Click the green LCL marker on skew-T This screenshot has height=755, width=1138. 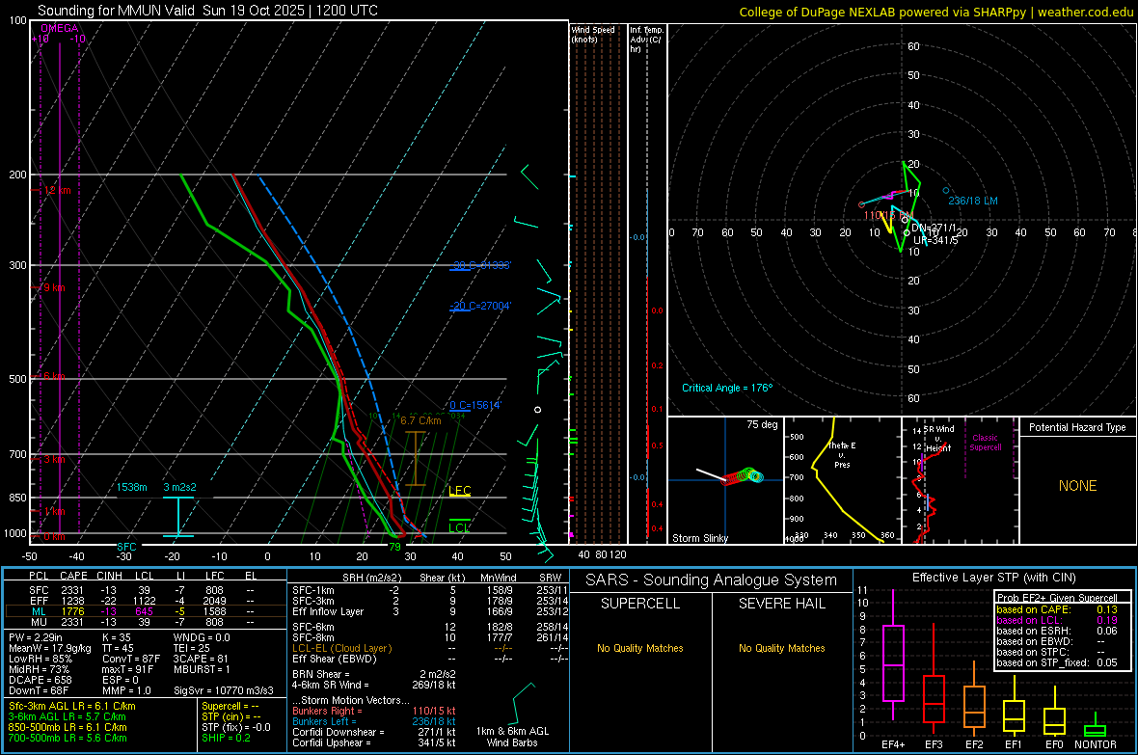coord(459,527)
